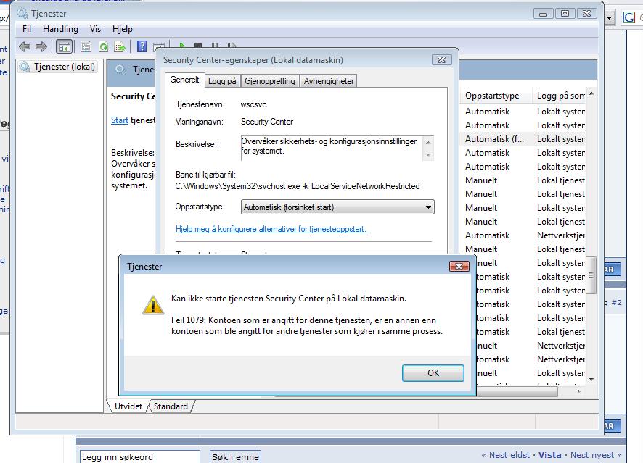The image size is (643, 463).
Task: Open the Nest eldst link
Action: click(509, 455)
